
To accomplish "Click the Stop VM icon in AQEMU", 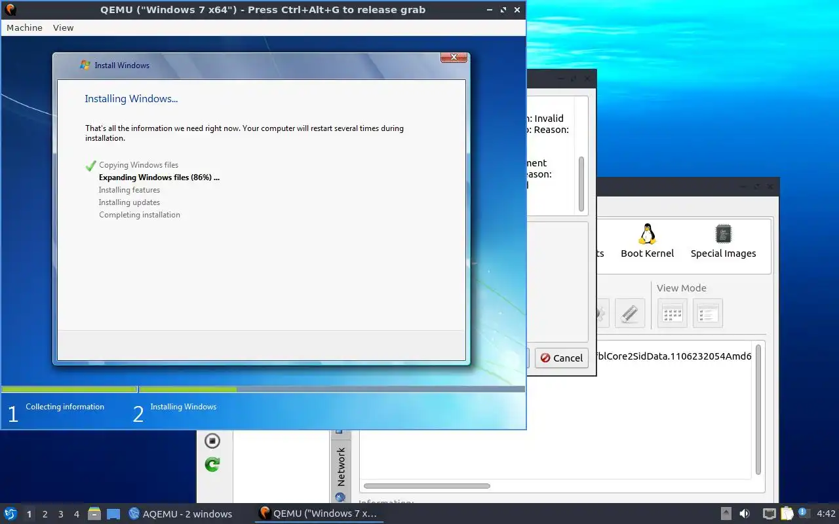I will [x=212, y=441].
